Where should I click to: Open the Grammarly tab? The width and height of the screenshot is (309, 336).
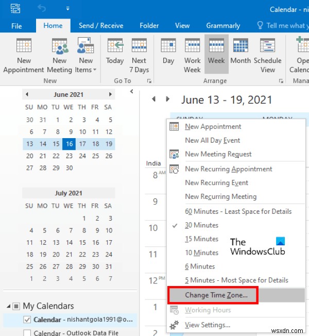tap(223, 26)
